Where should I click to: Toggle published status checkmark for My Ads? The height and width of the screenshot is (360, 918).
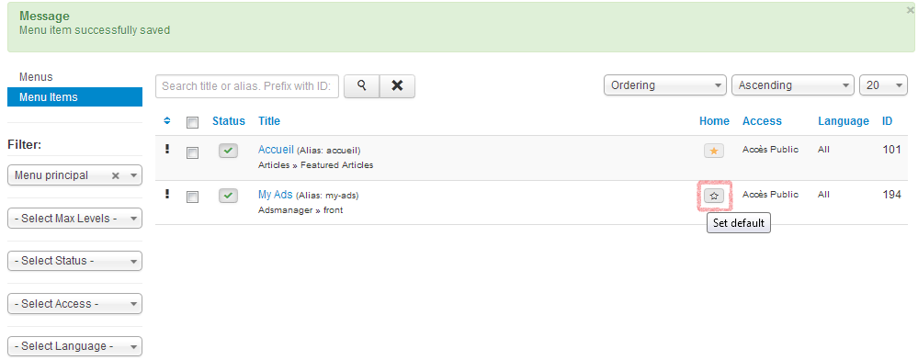point(228,197)
